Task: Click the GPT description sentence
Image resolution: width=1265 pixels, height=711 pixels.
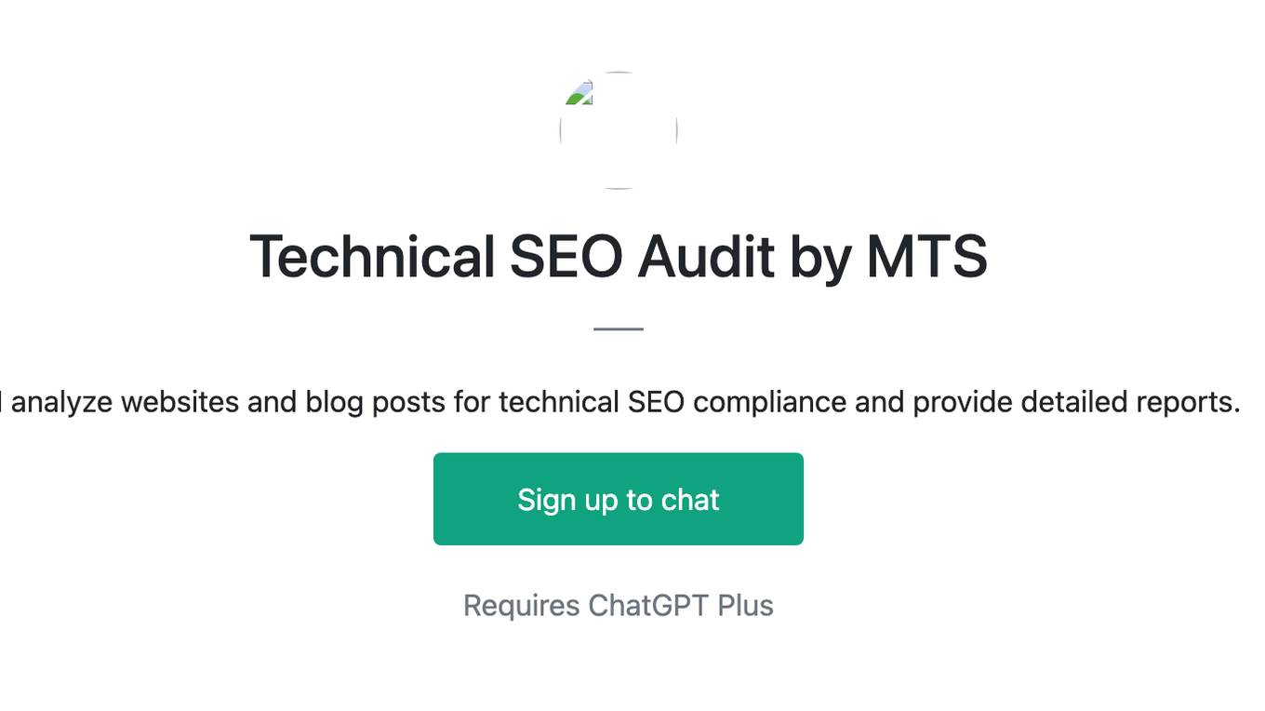Action: click(x=620, y=402)
